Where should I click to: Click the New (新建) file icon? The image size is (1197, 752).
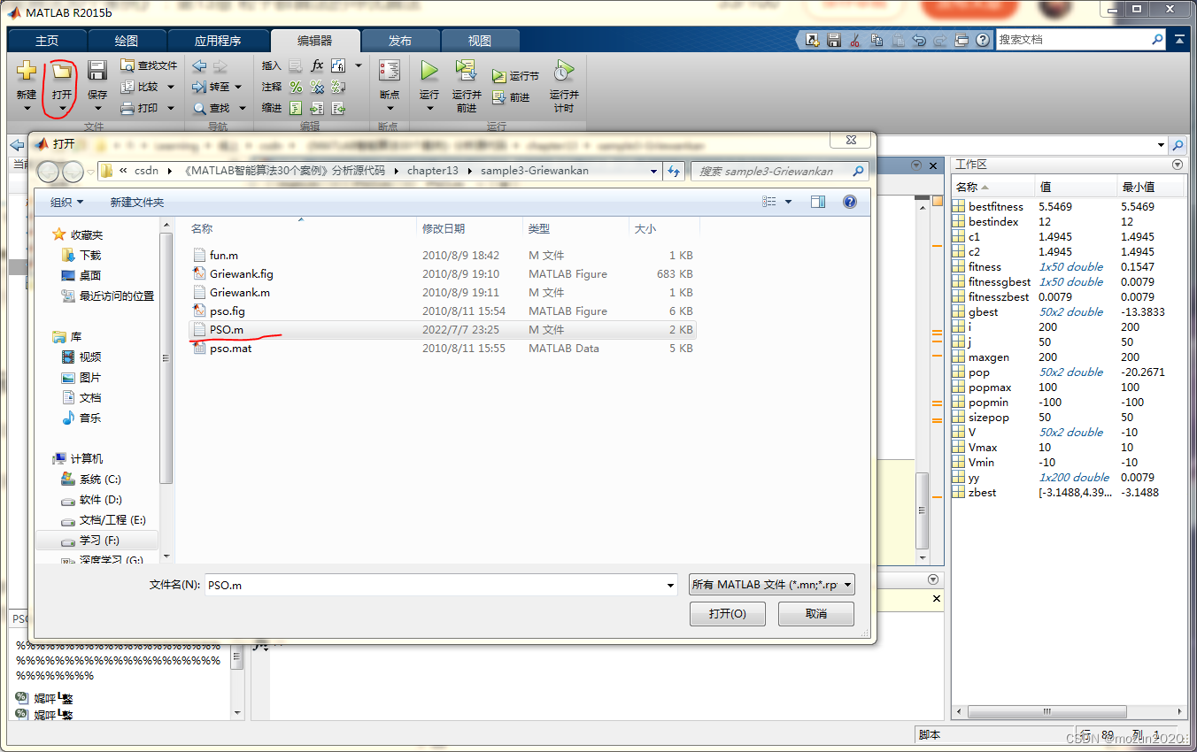[27, 72]
